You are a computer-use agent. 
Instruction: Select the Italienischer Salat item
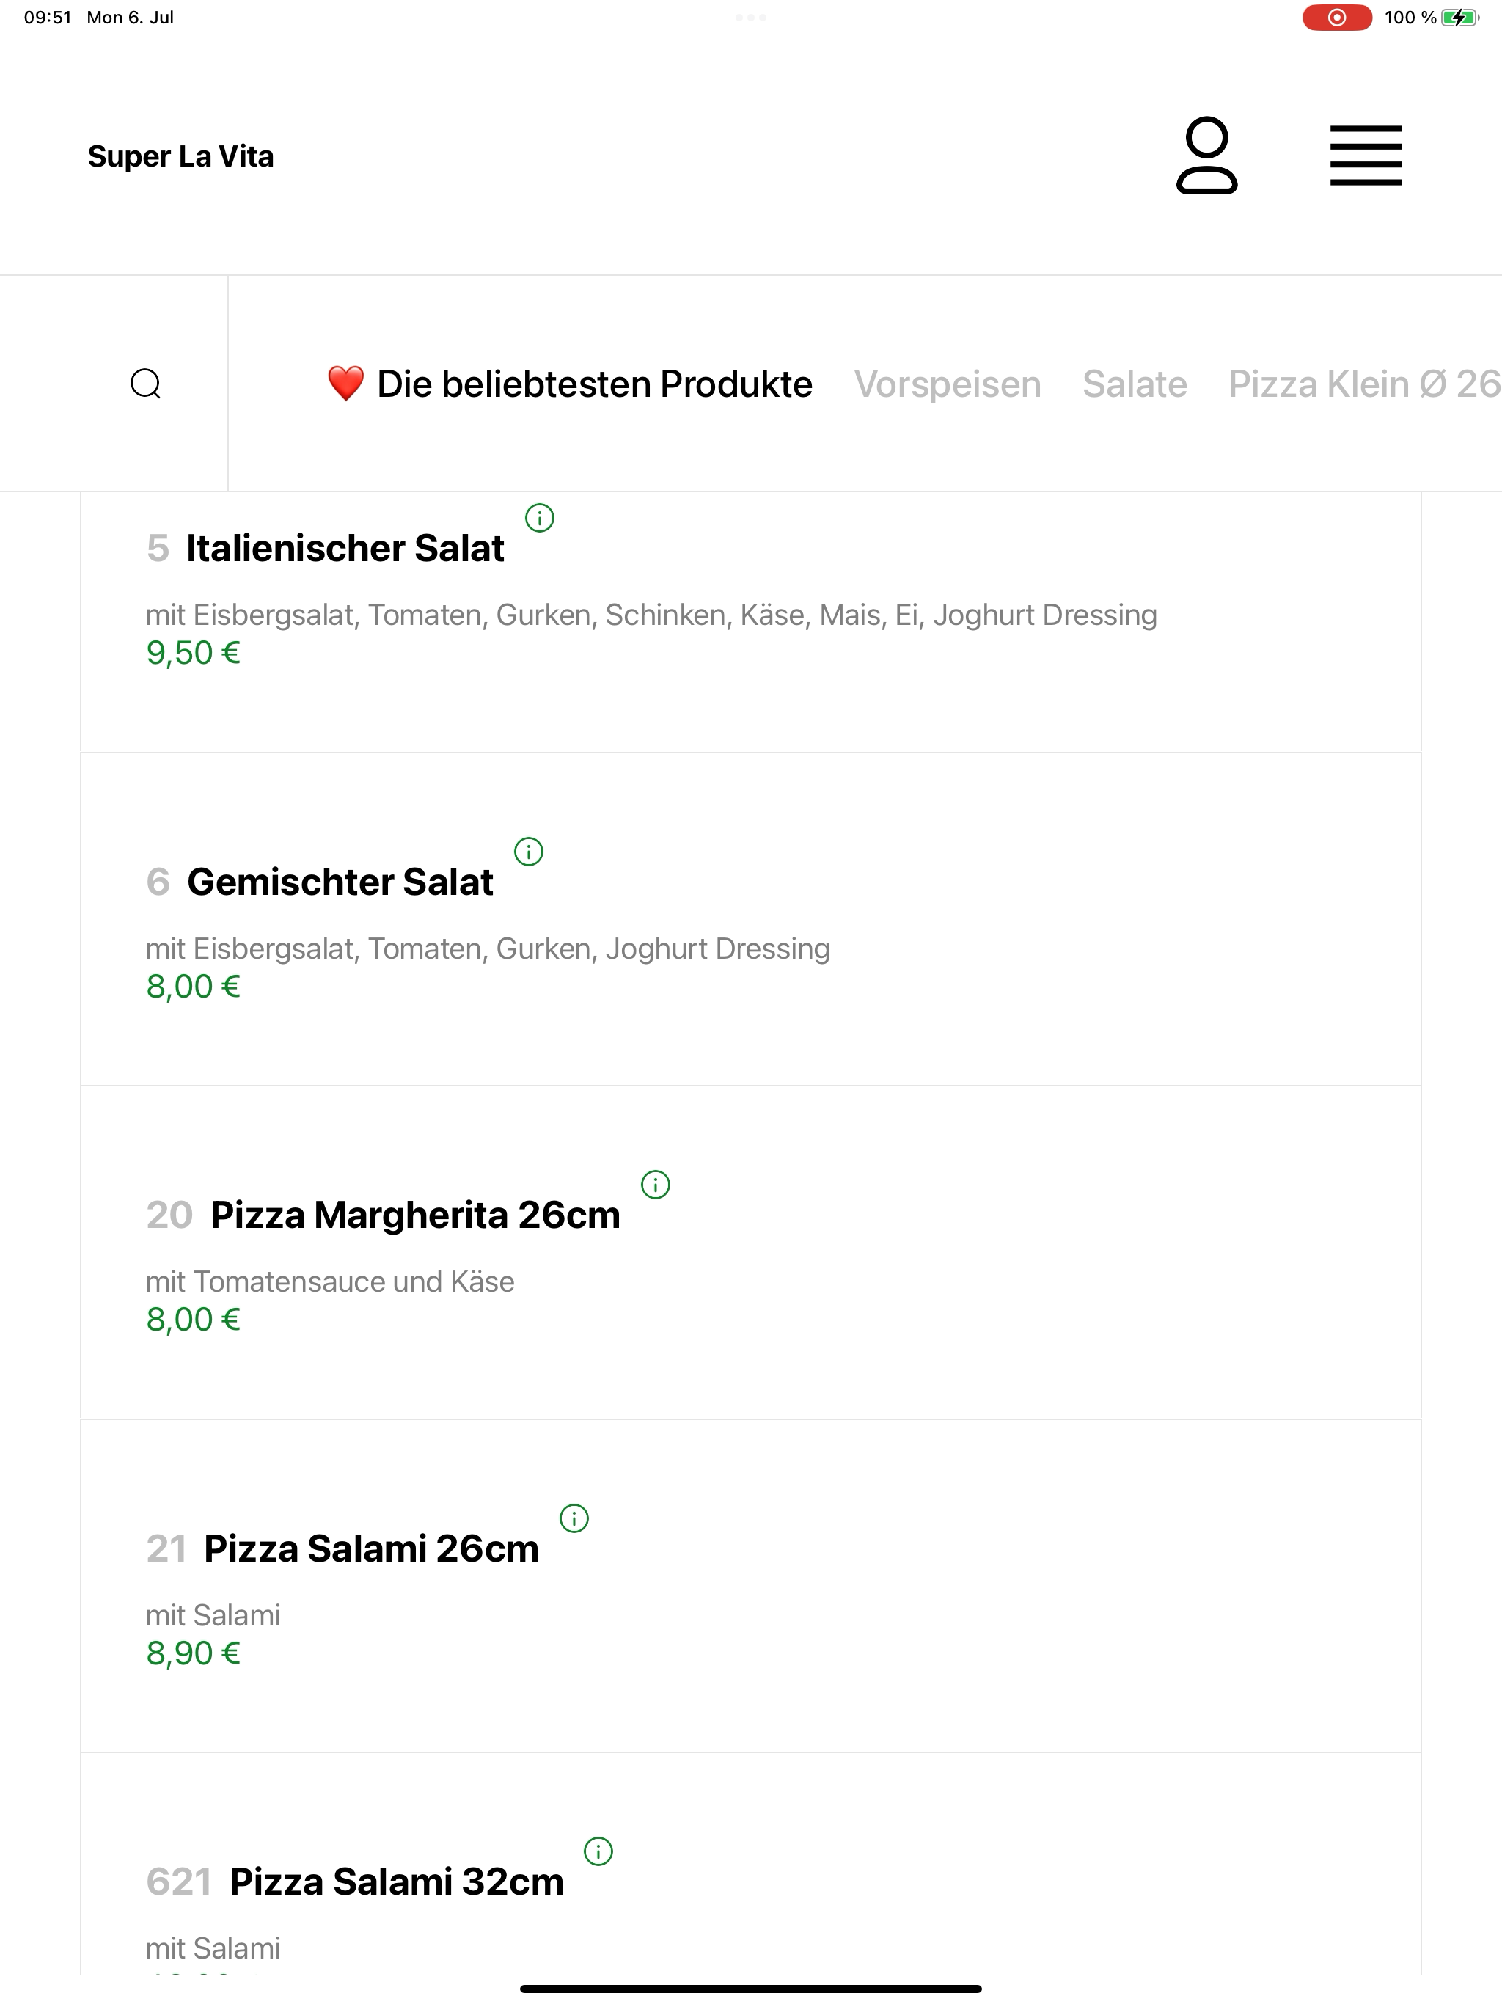coord(751,623)
